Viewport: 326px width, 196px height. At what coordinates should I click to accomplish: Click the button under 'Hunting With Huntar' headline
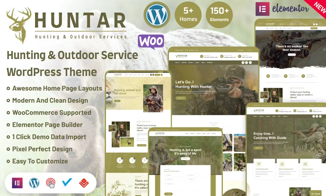pyautogui.click(x=181, y=98)
